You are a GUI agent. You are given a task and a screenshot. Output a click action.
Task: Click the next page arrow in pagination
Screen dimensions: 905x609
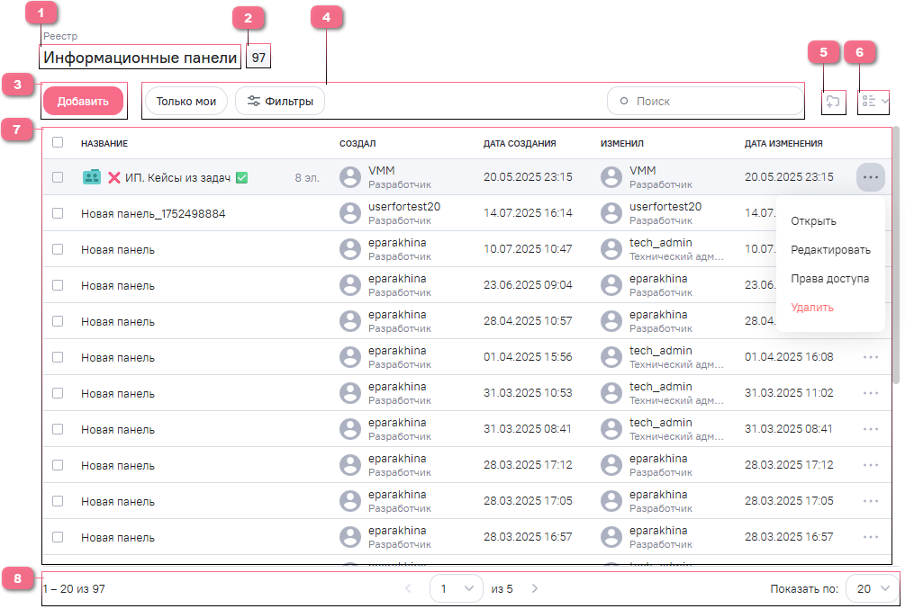point(534,588)
